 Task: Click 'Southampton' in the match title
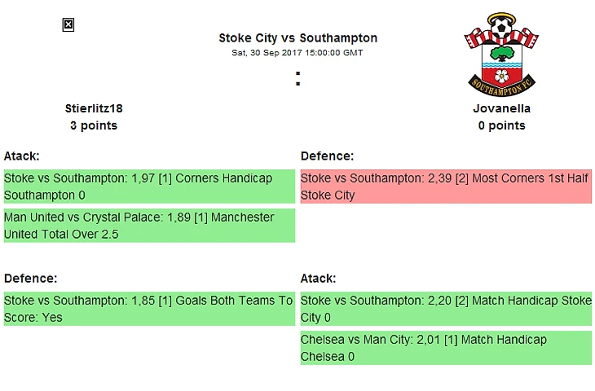pyautogui.click(x=337, y=38)
